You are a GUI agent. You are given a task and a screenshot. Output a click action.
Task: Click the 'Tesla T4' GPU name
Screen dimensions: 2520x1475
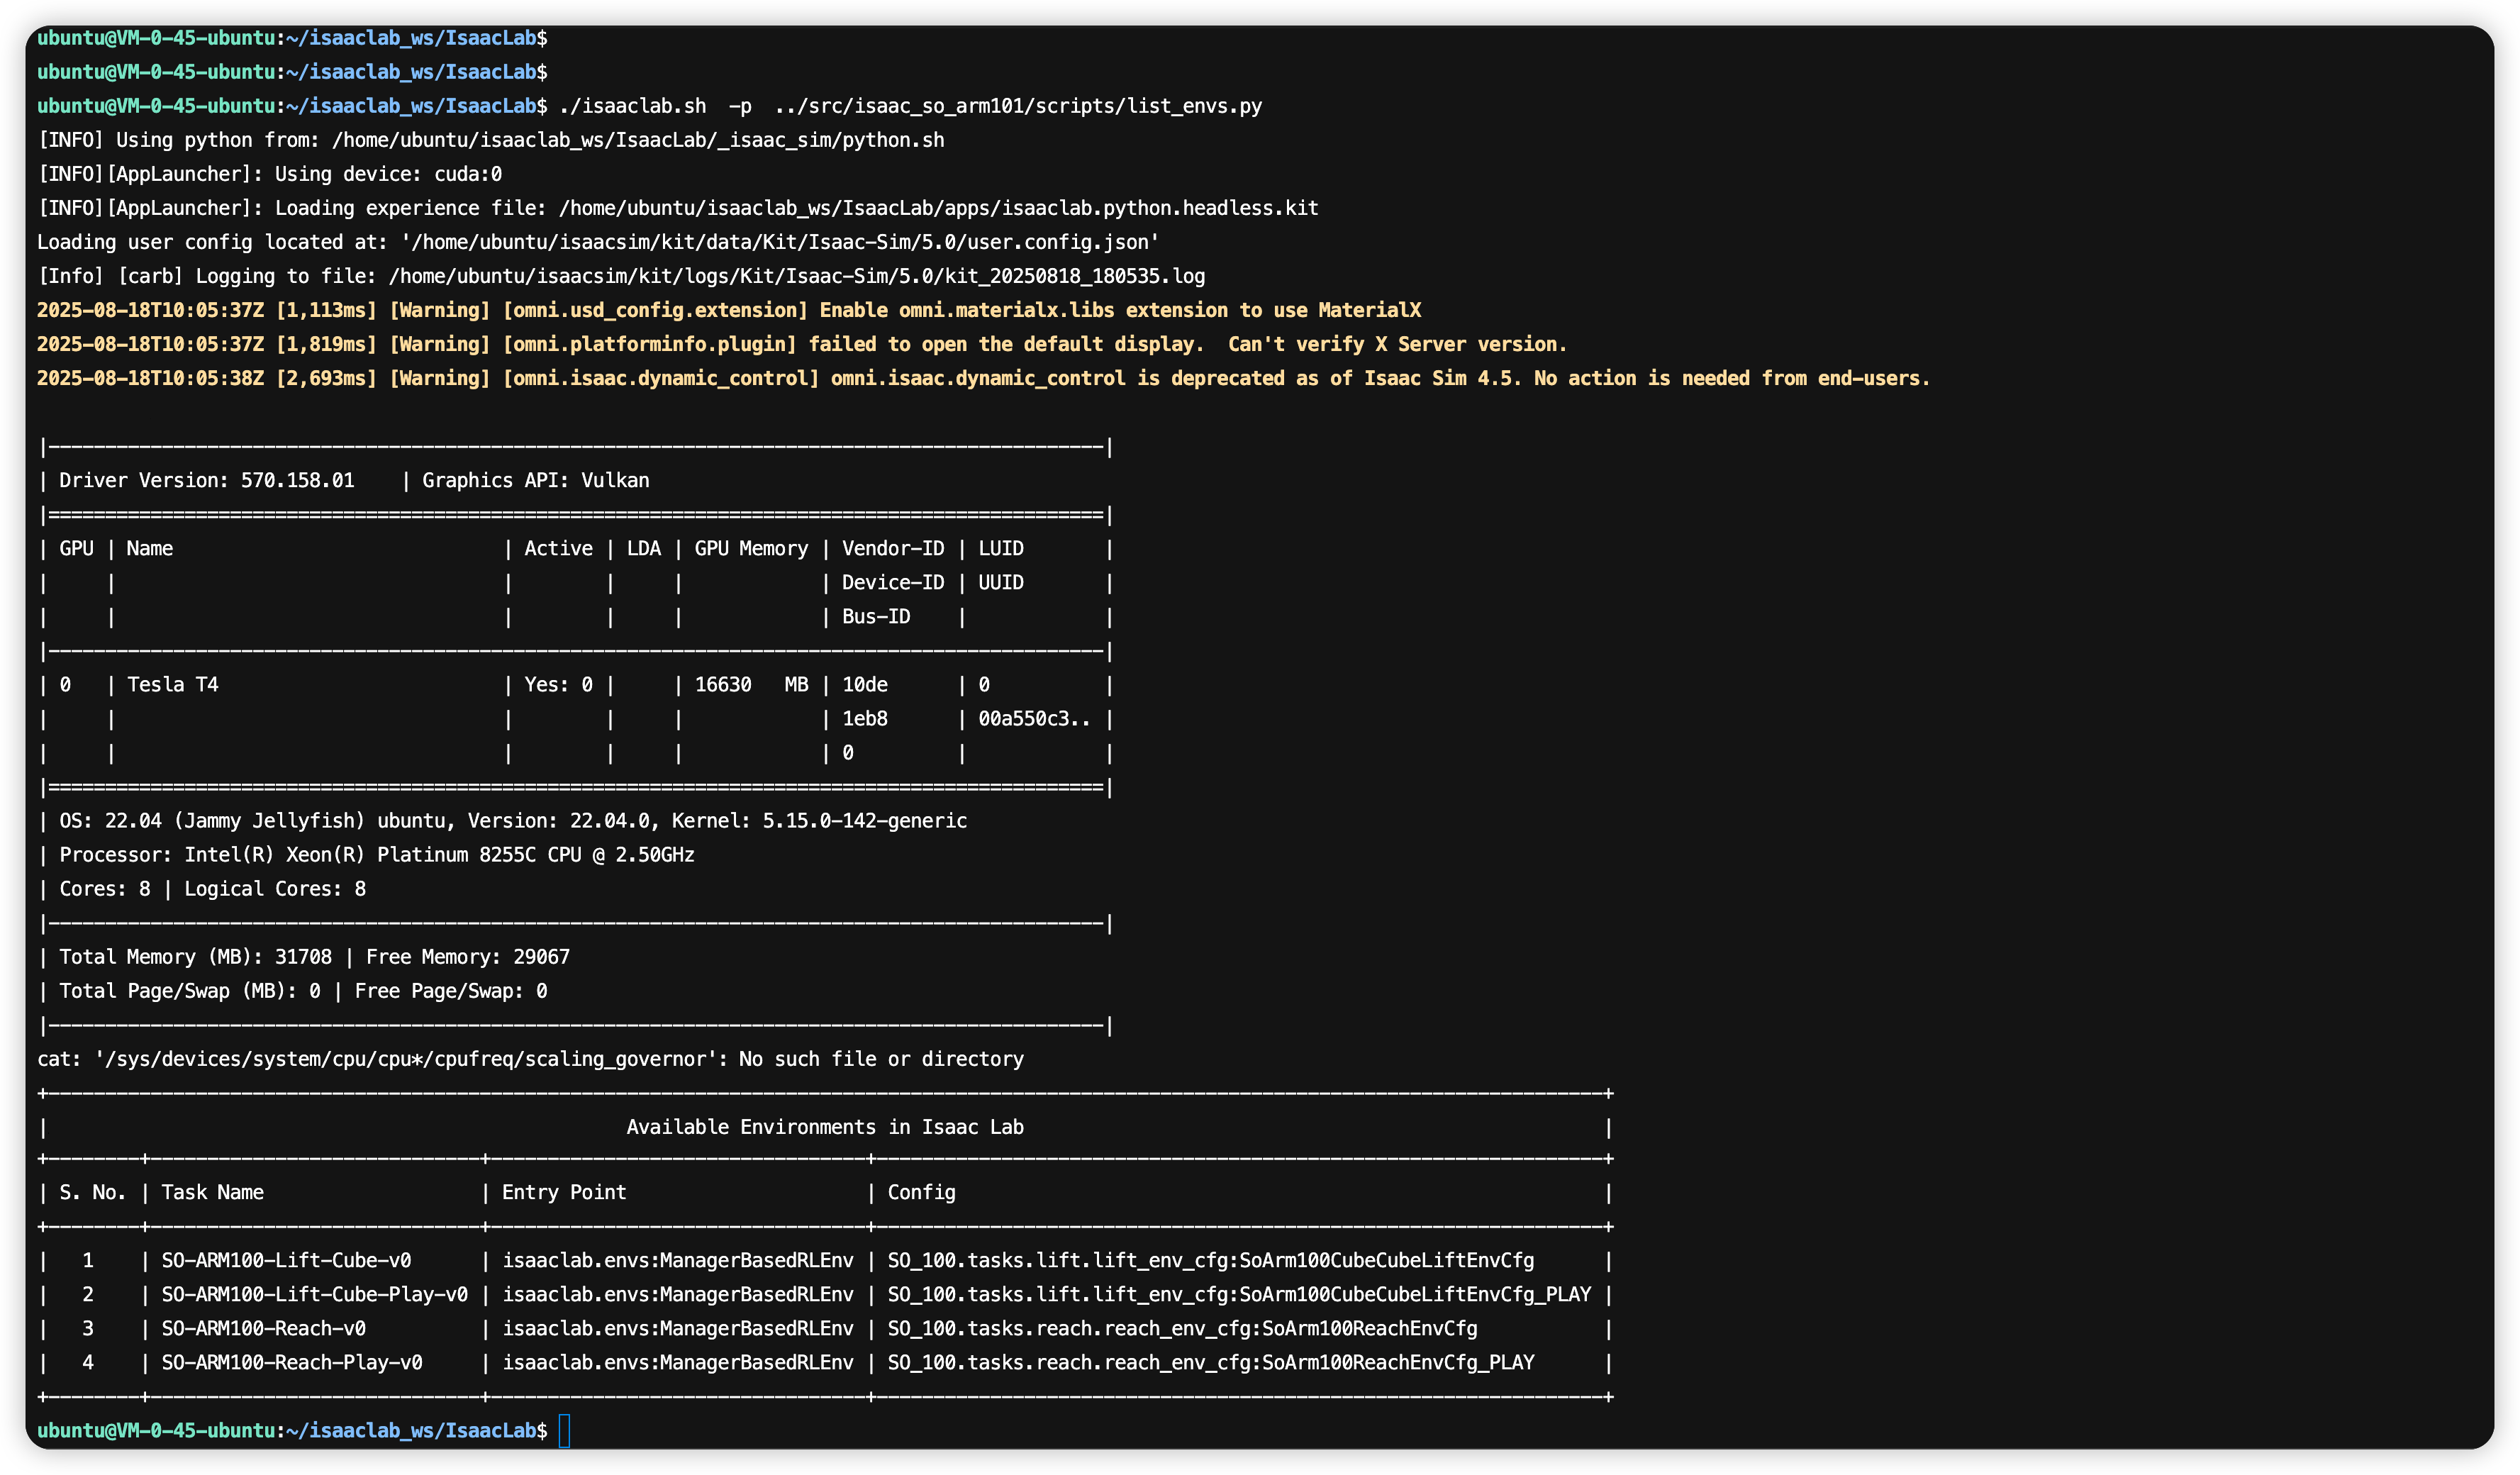click(x=172, y=684)
